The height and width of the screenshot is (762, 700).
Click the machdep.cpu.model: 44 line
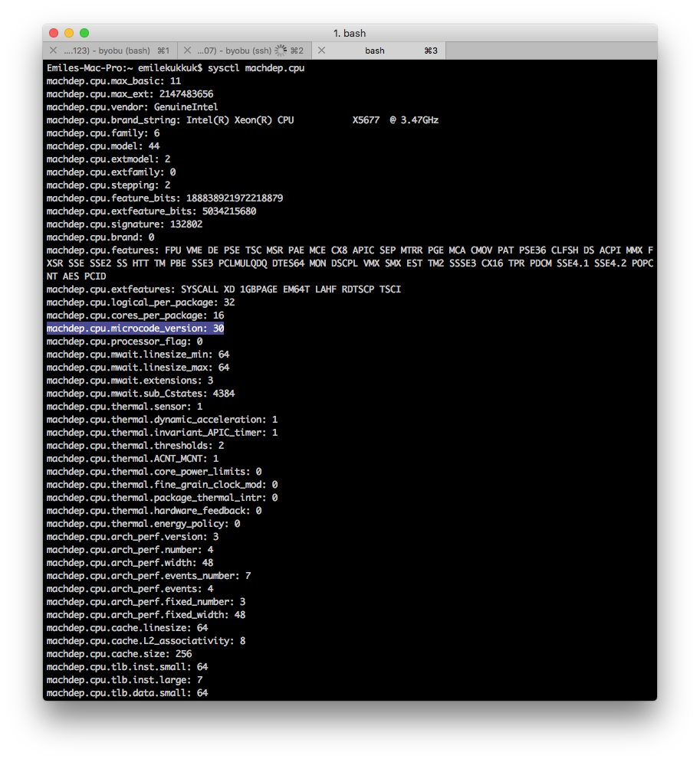pyautogui.click(x=104, y=146)
